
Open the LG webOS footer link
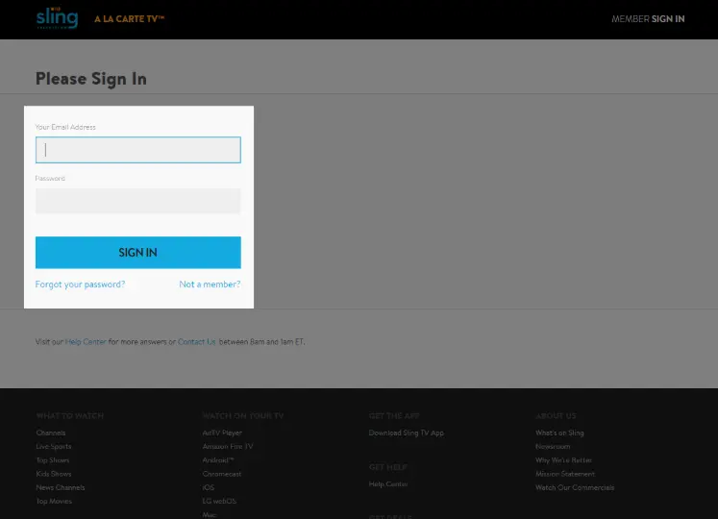click(219, 501)
